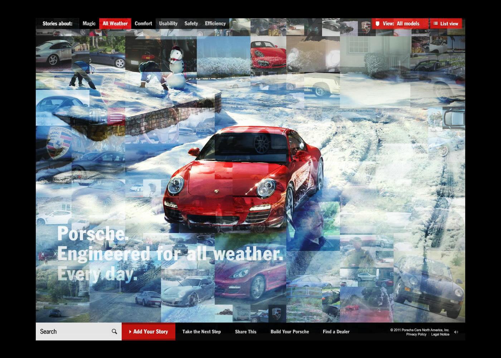Screen dimensions: 501x358
Task: Click the search magnifier icon
Action: point(115,332)
